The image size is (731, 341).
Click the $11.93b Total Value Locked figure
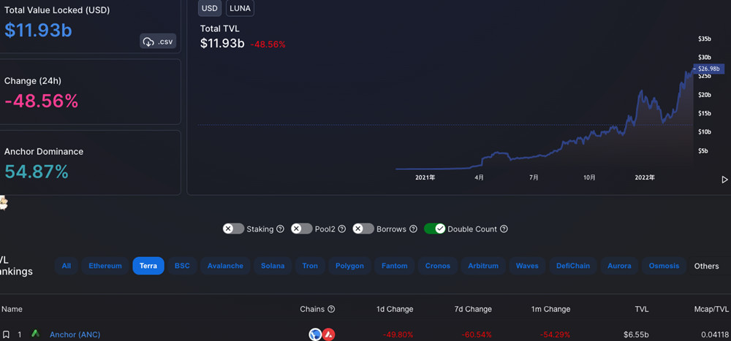(38, 30)
